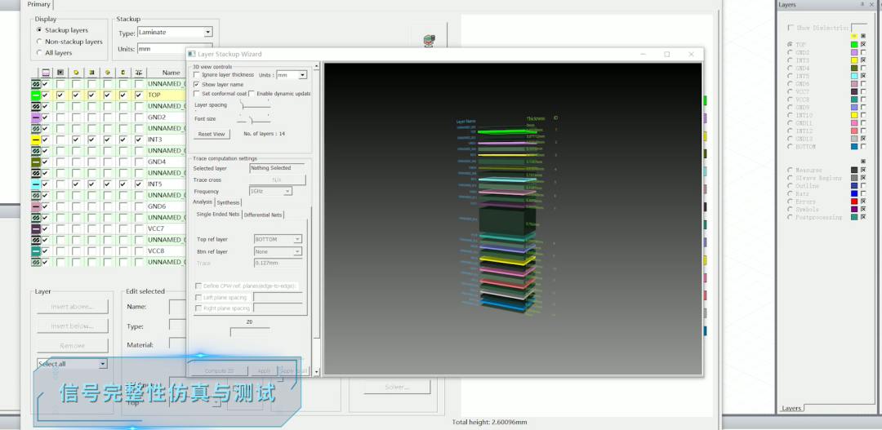Click the VCC8 row teal layer icon
The image size is (882, 430).
click(x=35, y=250)
